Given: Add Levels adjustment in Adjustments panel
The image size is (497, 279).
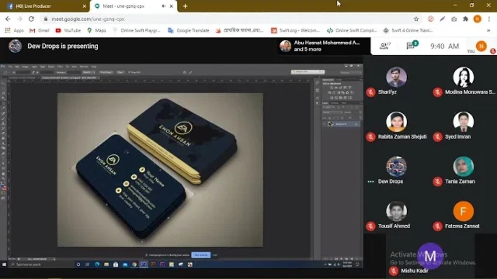Looking at the screenshot, I should (x=336, y=88).
